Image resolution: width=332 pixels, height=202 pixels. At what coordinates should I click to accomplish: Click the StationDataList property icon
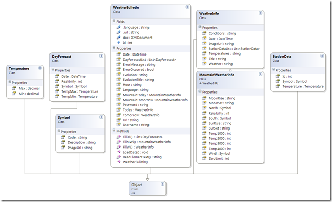tap(204, 48)
